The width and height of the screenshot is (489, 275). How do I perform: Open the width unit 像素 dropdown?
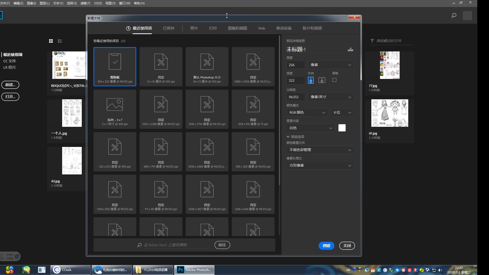point(330,65)
